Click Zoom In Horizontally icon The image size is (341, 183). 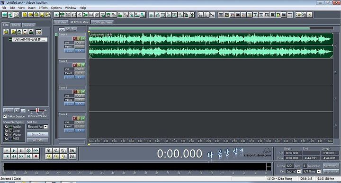(x=49, y=150)
